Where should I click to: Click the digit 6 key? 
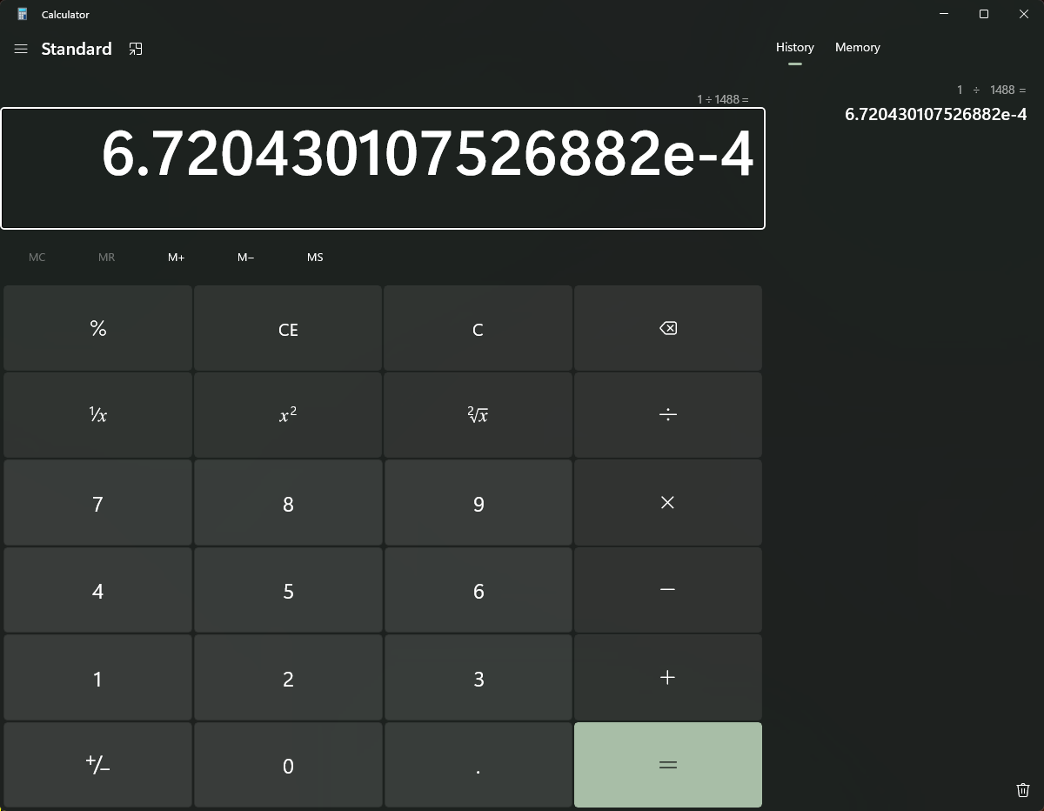tap(478, 590)
